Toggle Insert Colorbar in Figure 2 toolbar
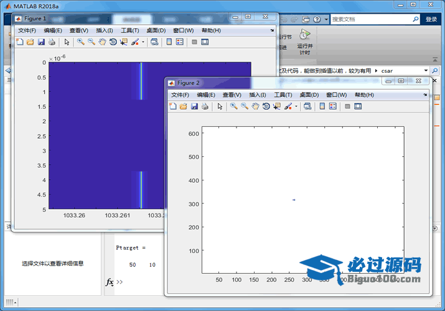 click(322, 106)
